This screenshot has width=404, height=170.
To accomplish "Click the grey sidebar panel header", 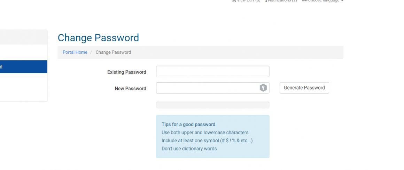I will pos(24,37).
